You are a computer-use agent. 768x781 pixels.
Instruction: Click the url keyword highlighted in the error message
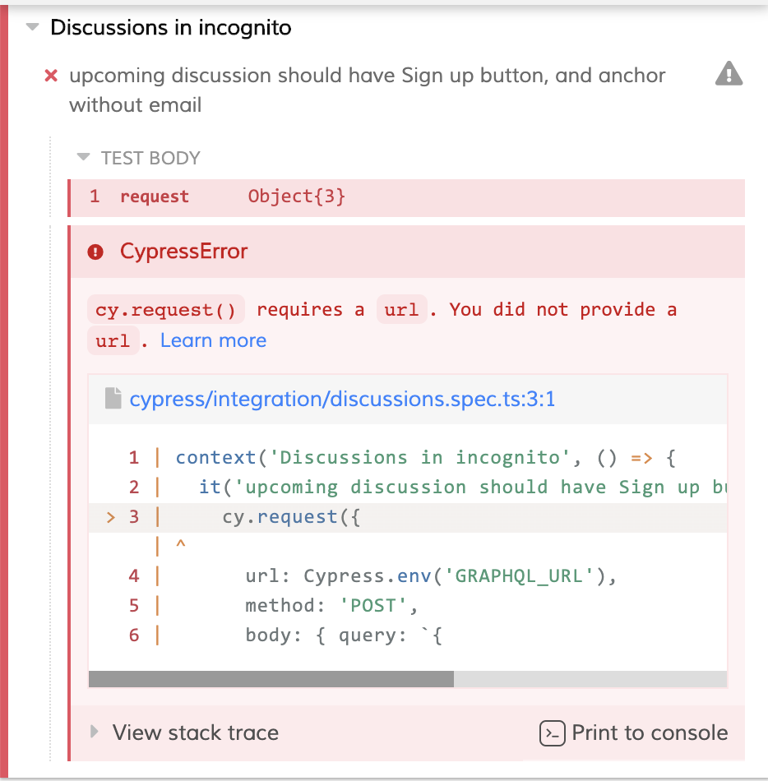click(x=401, y=309)
